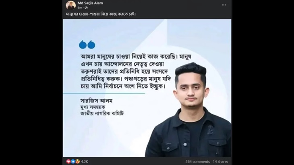Show the 14 shares list
Screen dimensions: 294x165
(x=221, y=162)
